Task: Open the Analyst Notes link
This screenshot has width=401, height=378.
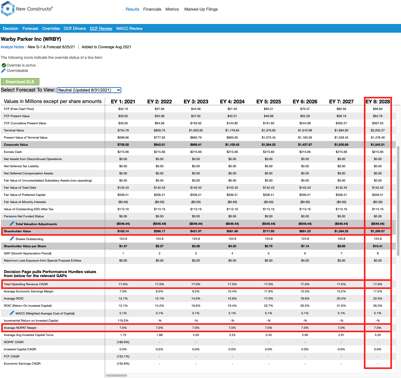Action: point(12,47)
